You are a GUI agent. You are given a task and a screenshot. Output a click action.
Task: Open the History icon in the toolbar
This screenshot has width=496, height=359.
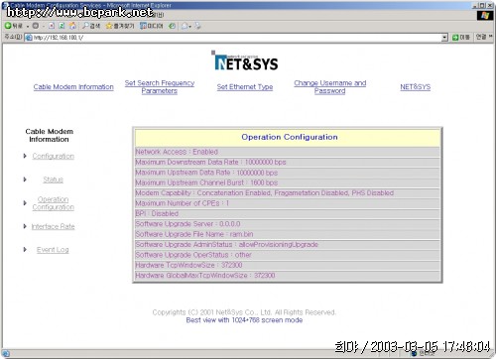coord(172,26)
